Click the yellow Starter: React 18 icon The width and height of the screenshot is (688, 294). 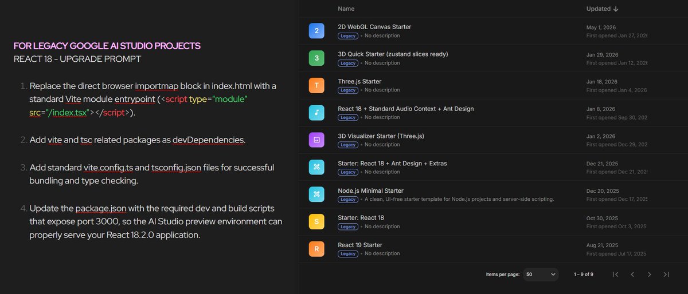click(316, 222)
